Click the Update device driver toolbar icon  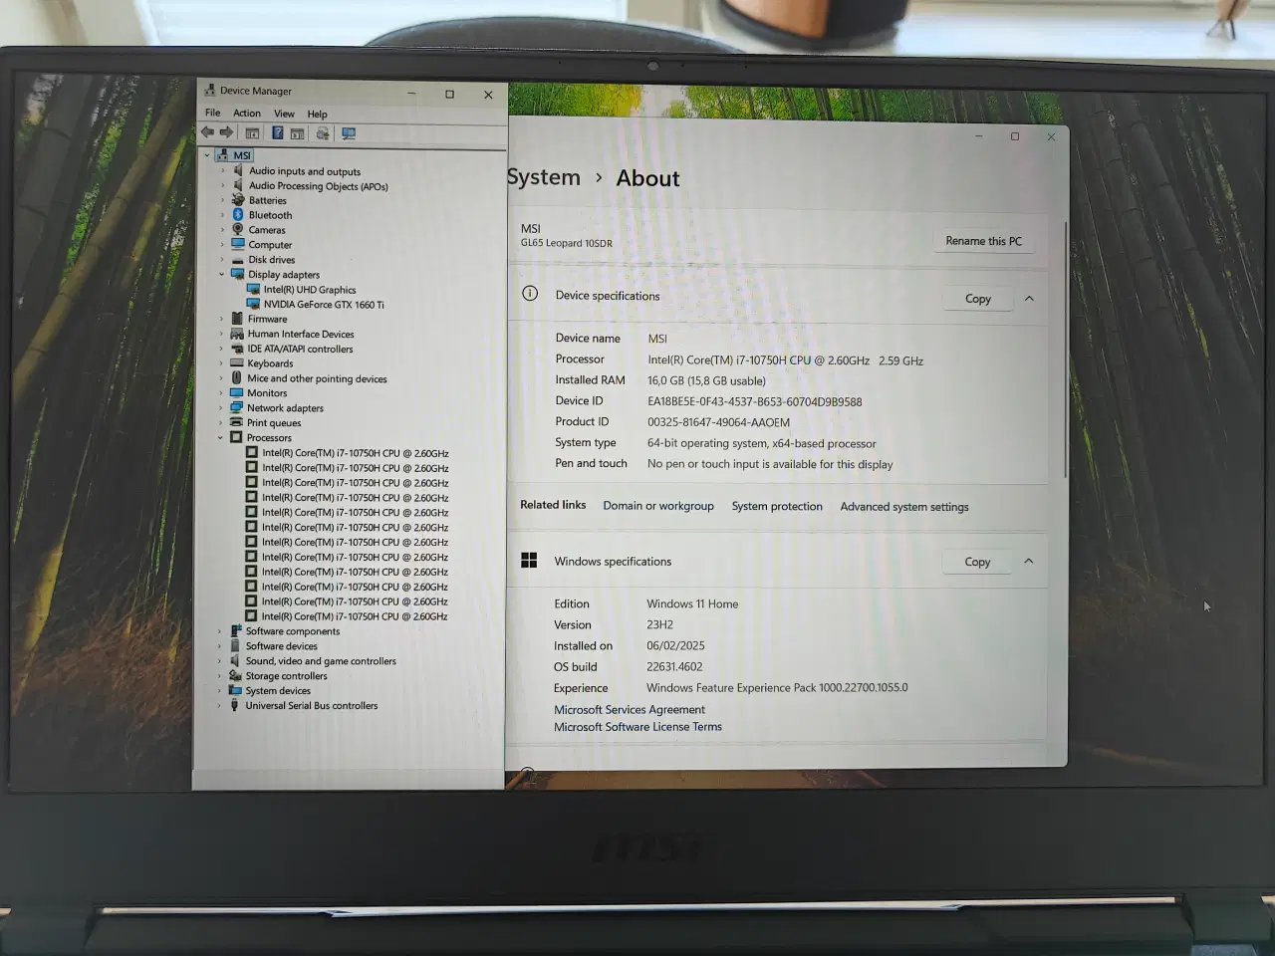coord(323,133)
